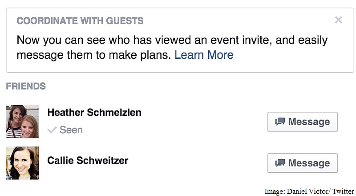Click the FRIENDS section heading
This screenshot has height=196, width=356.
[26, 86]
